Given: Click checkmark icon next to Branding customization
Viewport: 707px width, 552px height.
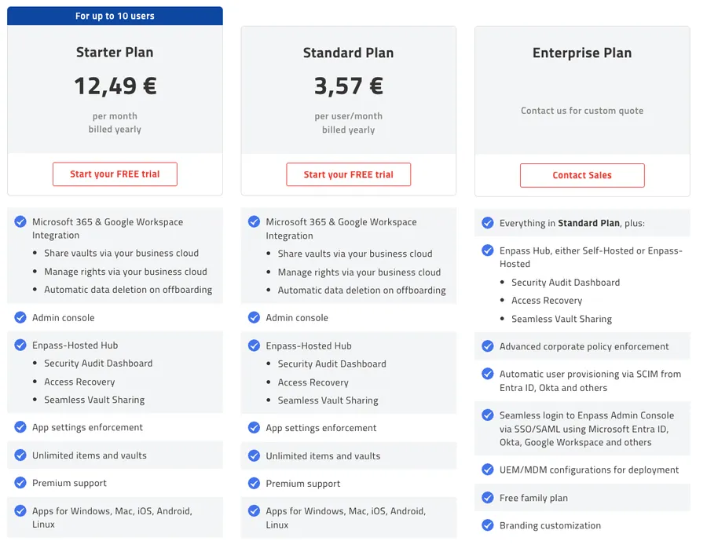Looking at the screenshot, I should click(487, 525).
